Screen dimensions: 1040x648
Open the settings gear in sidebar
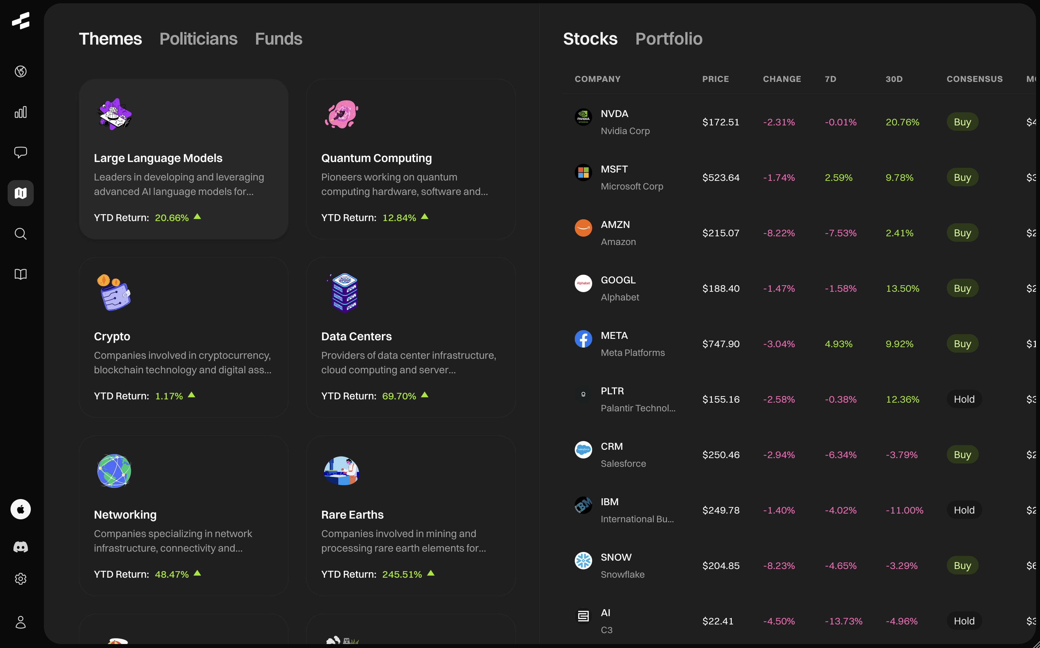(x=21, y=579)
